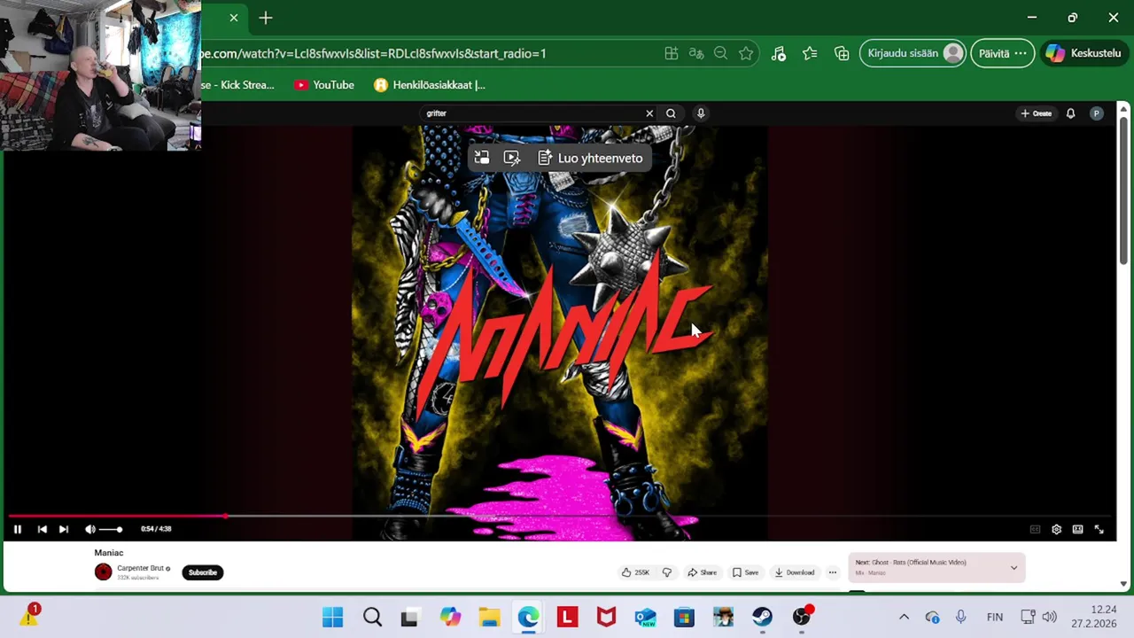Click picture-in-picture icon on video overlay
This screenshot has height=638, width=1134.
(x=482, y=158)
